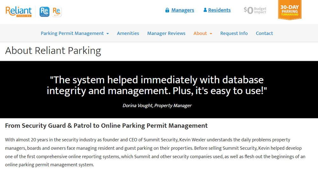
Task: Click the name Dorina Vought, Property Manager
Action: click(157, 106)
